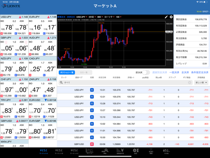The image size is (210, 158).
Task: Open the etc. その他 icon
Action: pyautogui.click(x=166, y=151)
